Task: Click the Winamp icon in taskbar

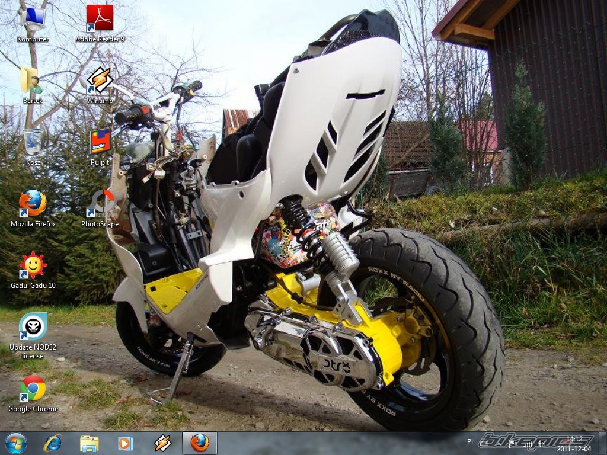Action: pos(162,443)
